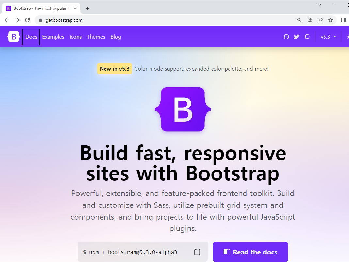Open the v5.3 version dropdown
This screenshot has width=349, height=262.
(x=328, y=37)
